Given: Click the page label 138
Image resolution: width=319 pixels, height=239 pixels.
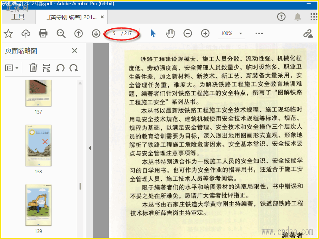Looking at the screenshot, I should coord(38,172).
